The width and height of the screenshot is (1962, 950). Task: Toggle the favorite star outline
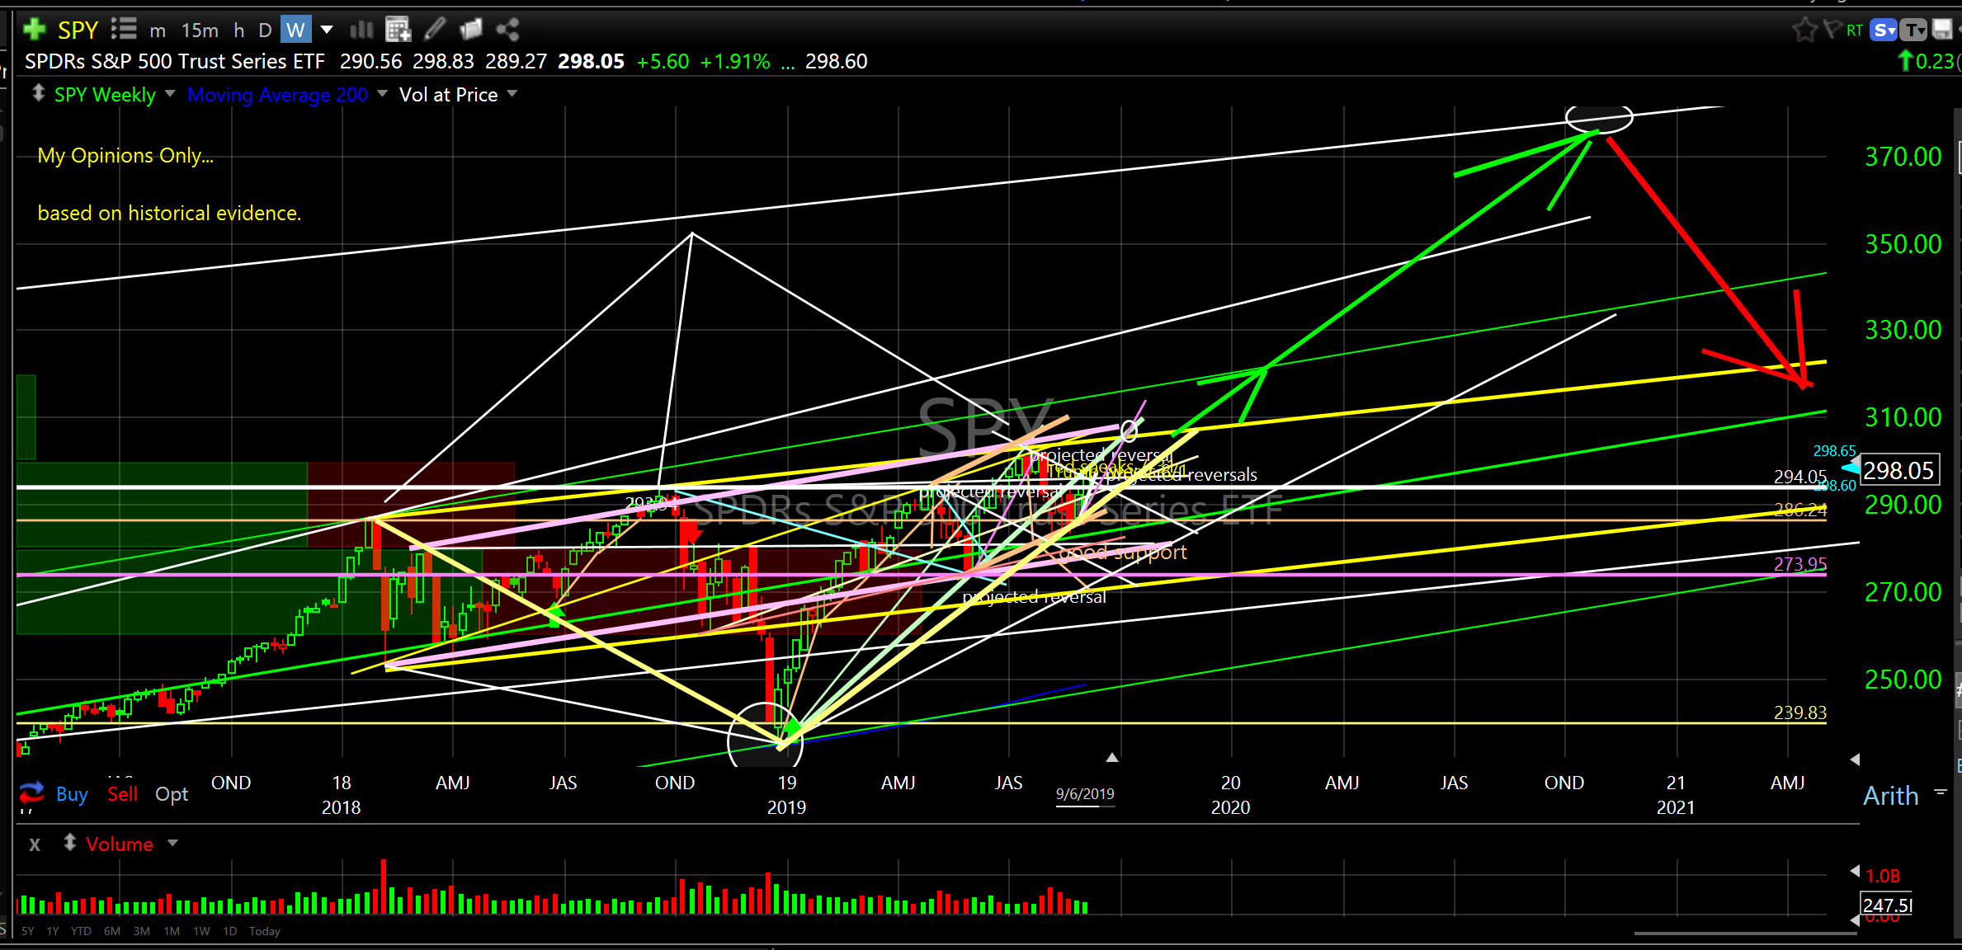1804,31
